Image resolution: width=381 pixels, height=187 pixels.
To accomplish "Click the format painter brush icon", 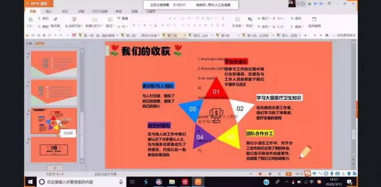I will click(x=55, y=19).
